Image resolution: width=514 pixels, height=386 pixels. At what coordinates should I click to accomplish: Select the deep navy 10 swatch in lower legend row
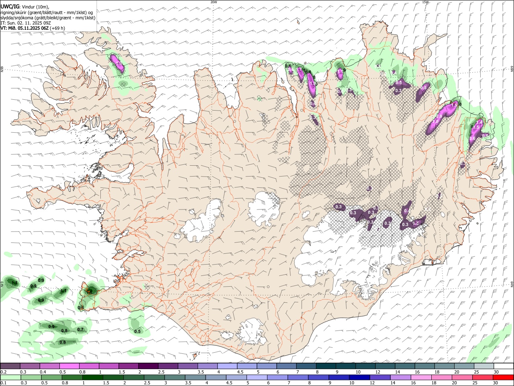click(359, 378)
